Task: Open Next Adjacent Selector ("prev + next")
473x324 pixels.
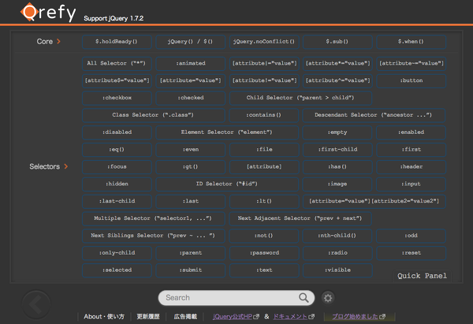Action: tap(301, 218)
